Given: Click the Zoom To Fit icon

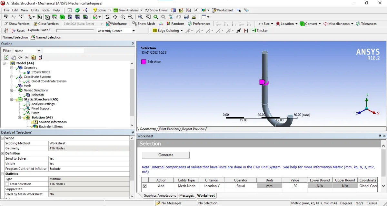Looking at the screenshot, I should click(x=141, y=17).
